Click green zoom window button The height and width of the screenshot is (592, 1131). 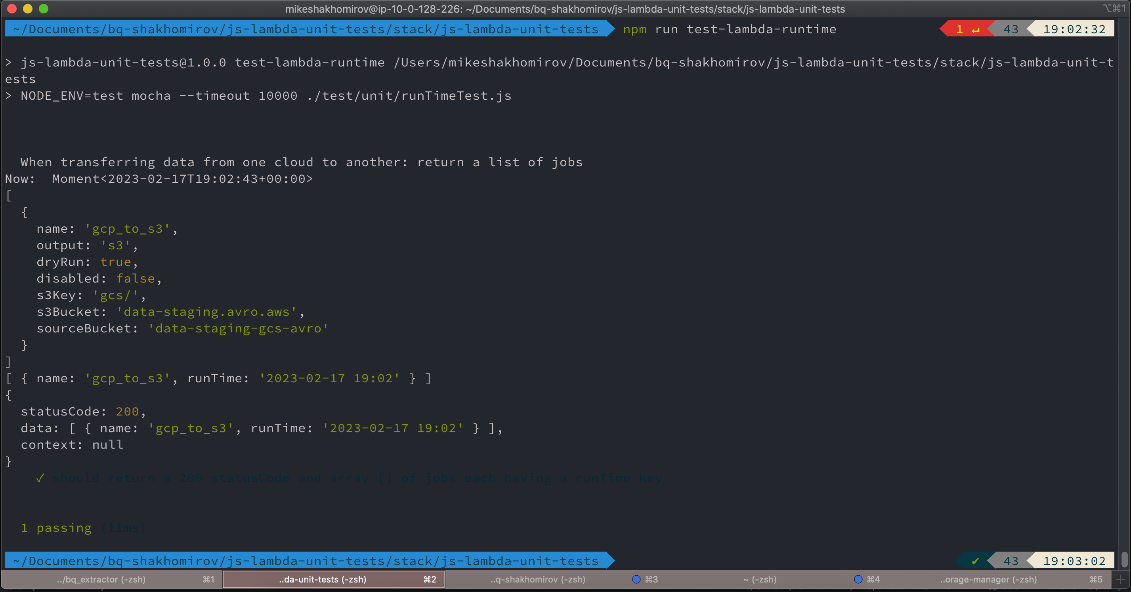(x=44, y=8)
